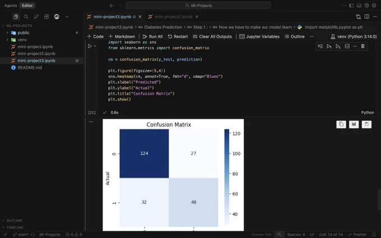Open the Search view icon
The height and width of the screenshot is (238, 381).
point(26,16)
